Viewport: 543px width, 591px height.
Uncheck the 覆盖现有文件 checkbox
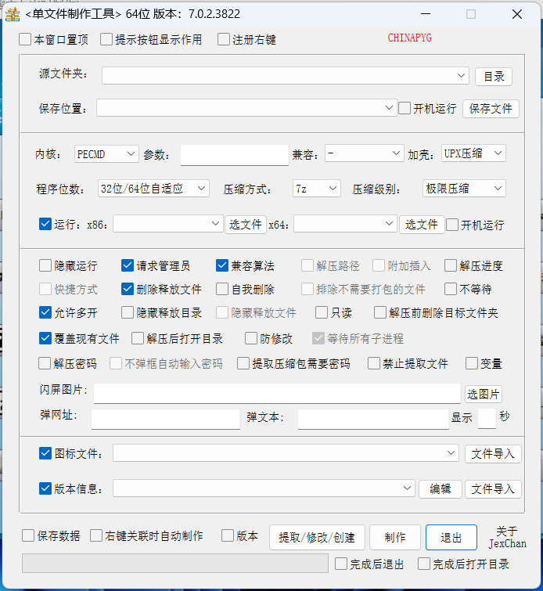pyautogui.click(x=45, y=339)
